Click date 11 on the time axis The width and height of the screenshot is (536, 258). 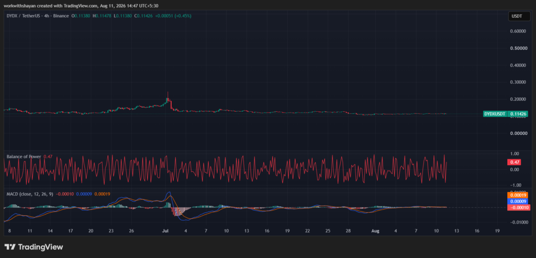tap(30, 231)
